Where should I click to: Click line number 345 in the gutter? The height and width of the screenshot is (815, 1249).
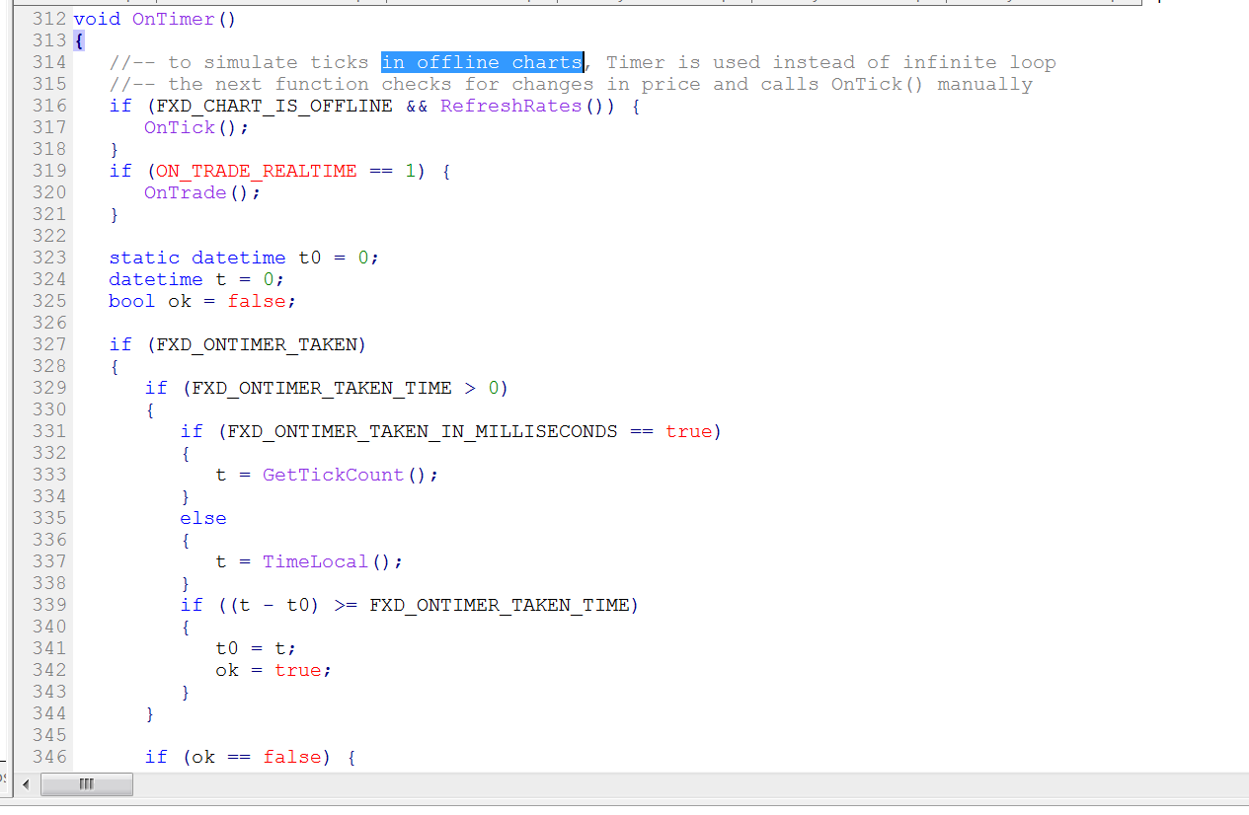click(49, 735)
